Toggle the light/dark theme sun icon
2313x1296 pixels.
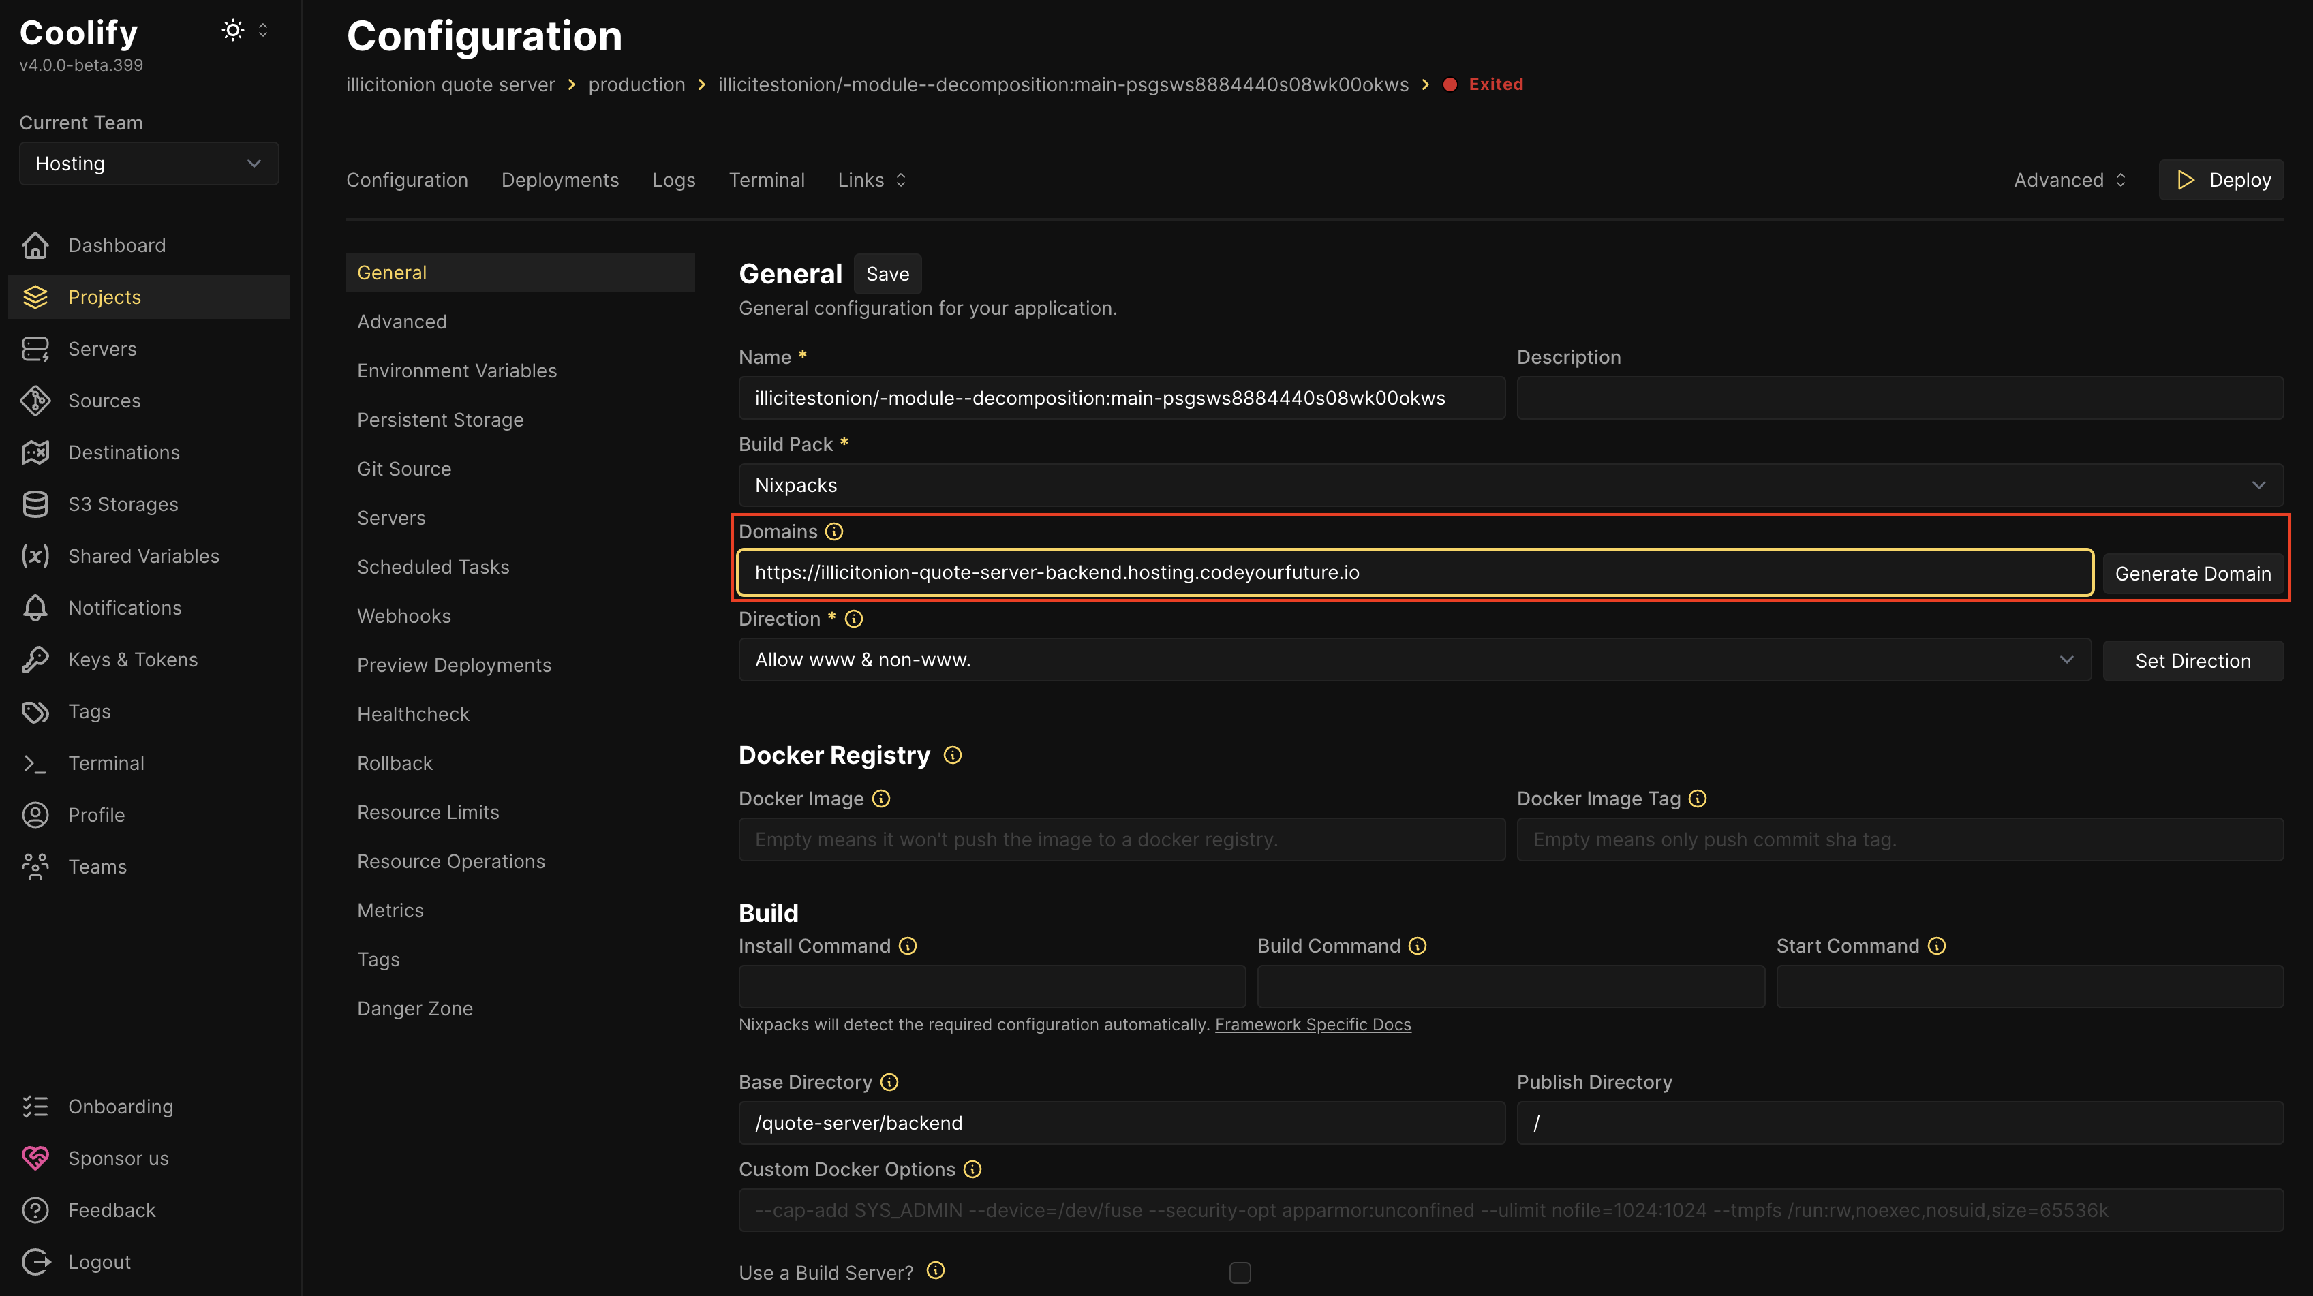232,31
